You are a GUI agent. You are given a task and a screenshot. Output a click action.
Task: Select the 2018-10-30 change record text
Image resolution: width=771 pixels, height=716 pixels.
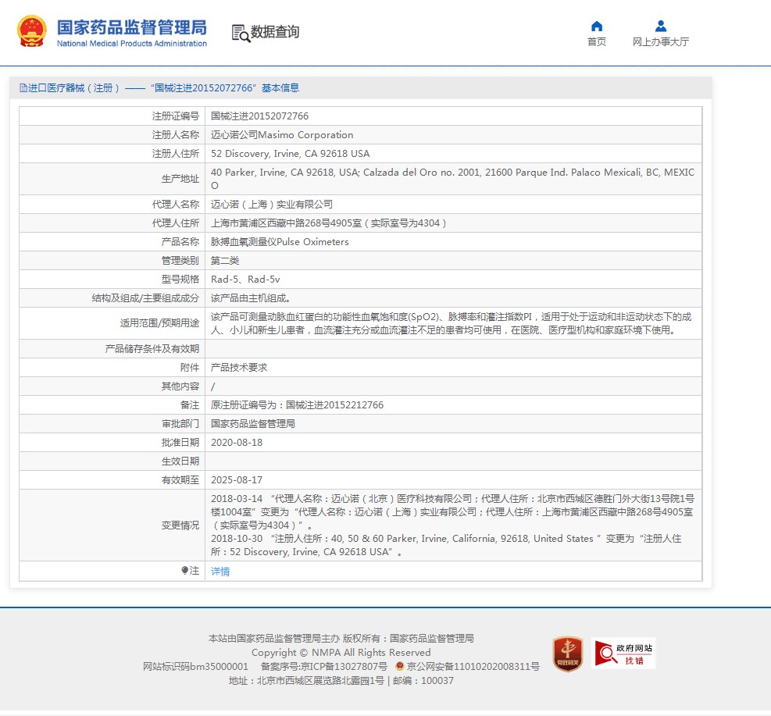point(446,545)
